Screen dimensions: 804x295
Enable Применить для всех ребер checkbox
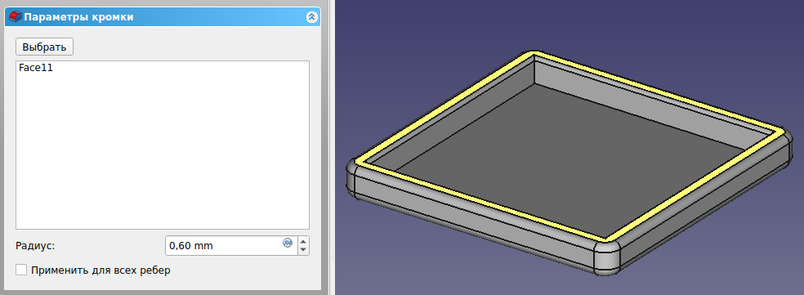[x=21, y=270]
